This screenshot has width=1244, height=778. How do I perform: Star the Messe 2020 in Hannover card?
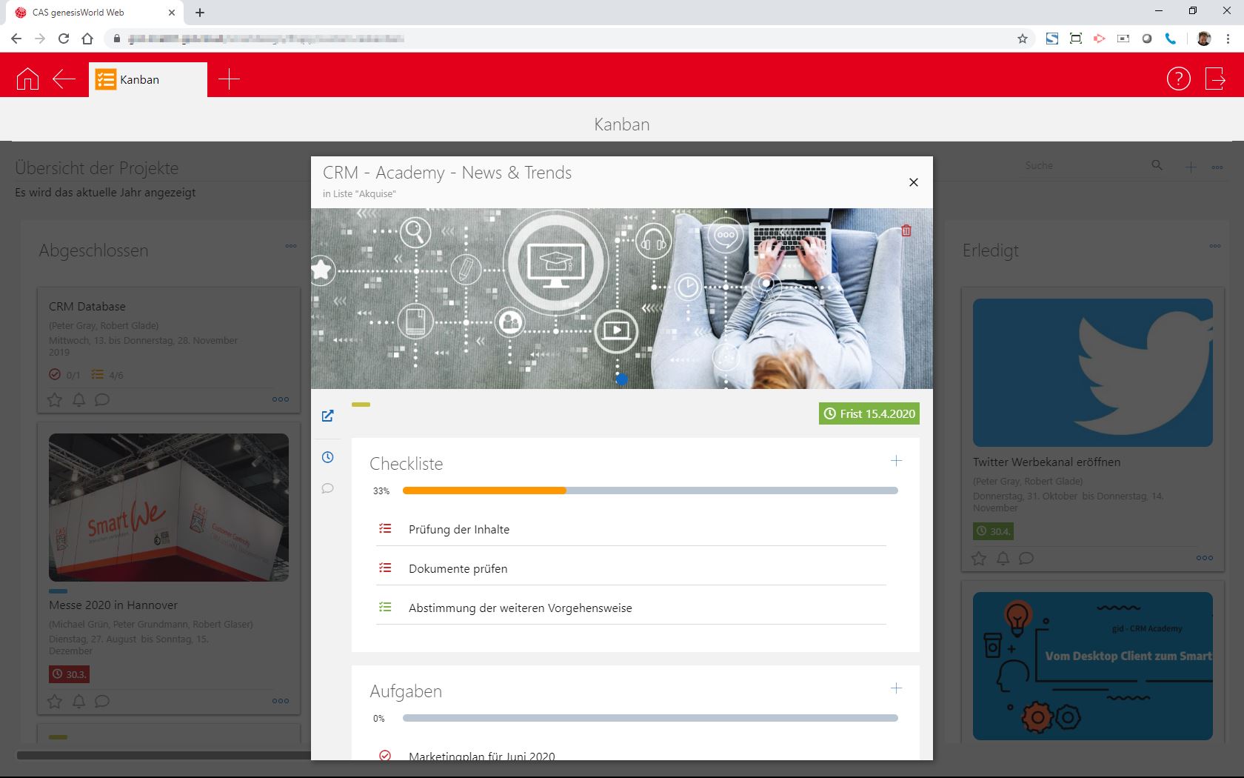(55, 701)
